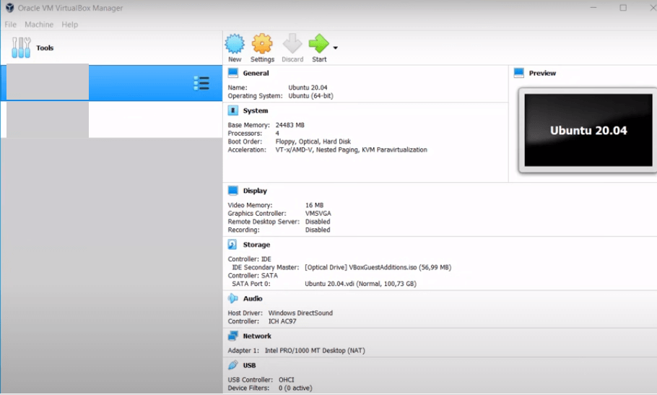
Task: Click the Preview section monitor icon
Action: (518, 73)
